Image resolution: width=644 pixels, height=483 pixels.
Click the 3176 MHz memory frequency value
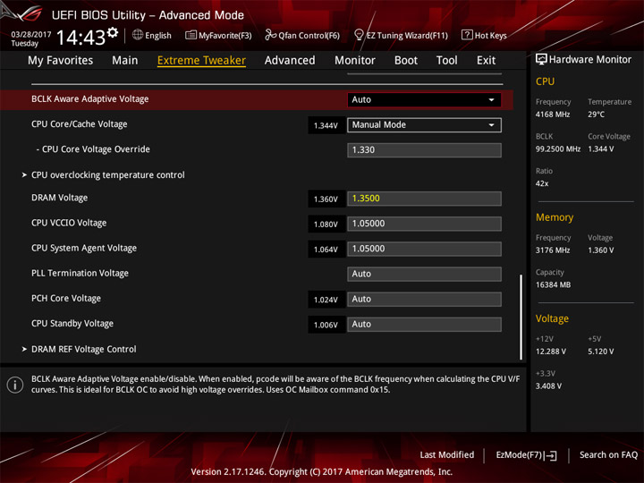point(553,250)
